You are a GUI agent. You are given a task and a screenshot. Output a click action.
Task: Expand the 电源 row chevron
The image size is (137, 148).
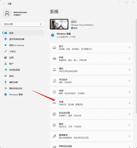click(129, 92)
